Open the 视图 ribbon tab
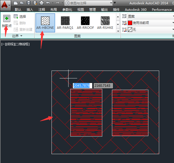The width and height of the screenshot is (174, 163). pos(80,9)
